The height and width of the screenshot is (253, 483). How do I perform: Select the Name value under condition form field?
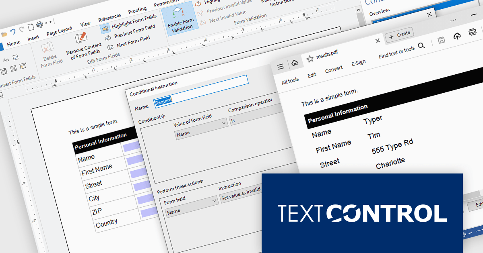183,133
